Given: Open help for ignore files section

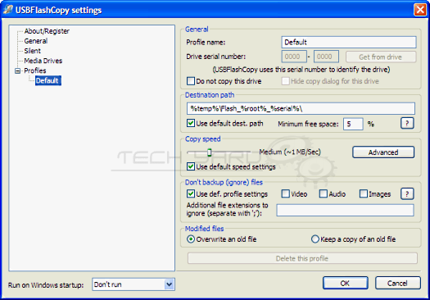Looking at the screenshot, I should 407,193.
